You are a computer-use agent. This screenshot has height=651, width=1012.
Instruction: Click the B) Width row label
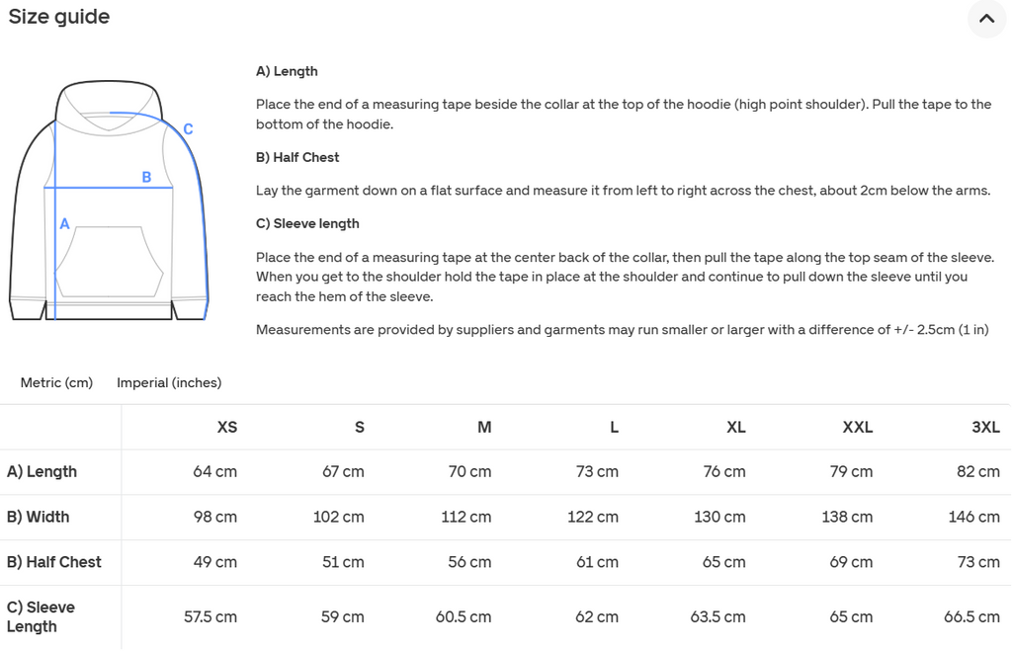click(39, 517)
